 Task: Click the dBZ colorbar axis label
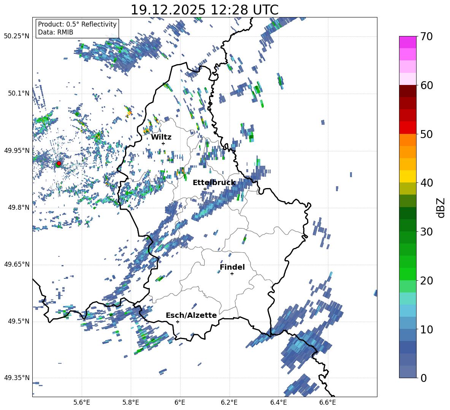pos(440,207)
